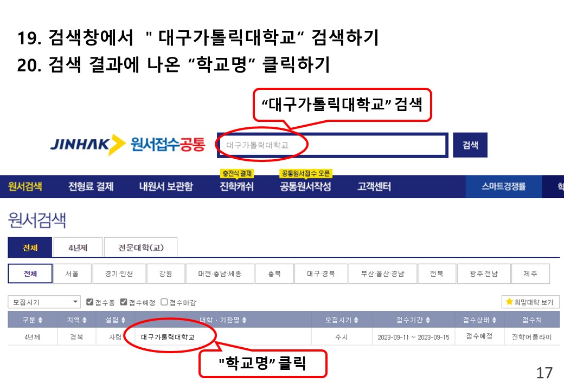This screenshot has height=390, width=564.
Task: Open the 내원서 보관함 menu
Action: click(166, 186)
